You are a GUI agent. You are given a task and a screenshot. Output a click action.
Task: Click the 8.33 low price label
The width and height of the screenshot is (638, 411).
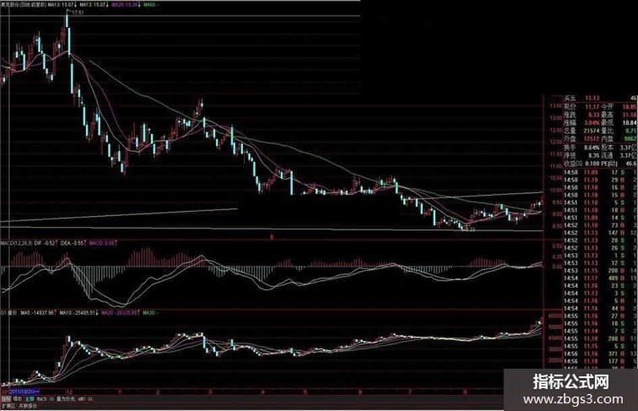(470, 229)
